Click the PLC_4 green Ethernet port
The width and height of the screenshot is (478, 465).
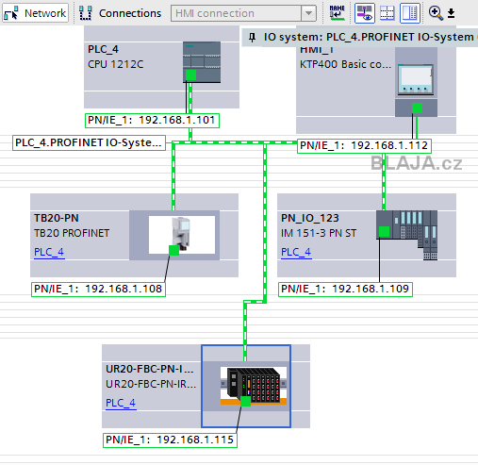point(190,75)
